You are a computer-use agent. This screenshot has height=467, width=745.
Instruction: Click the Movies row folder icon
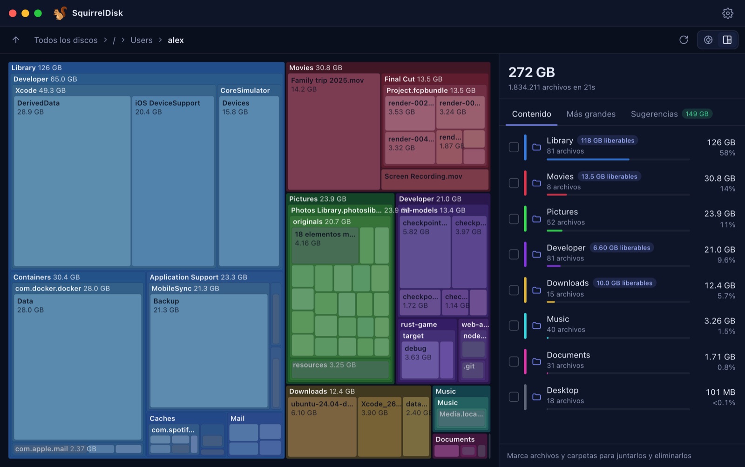(x=536, y=183)
